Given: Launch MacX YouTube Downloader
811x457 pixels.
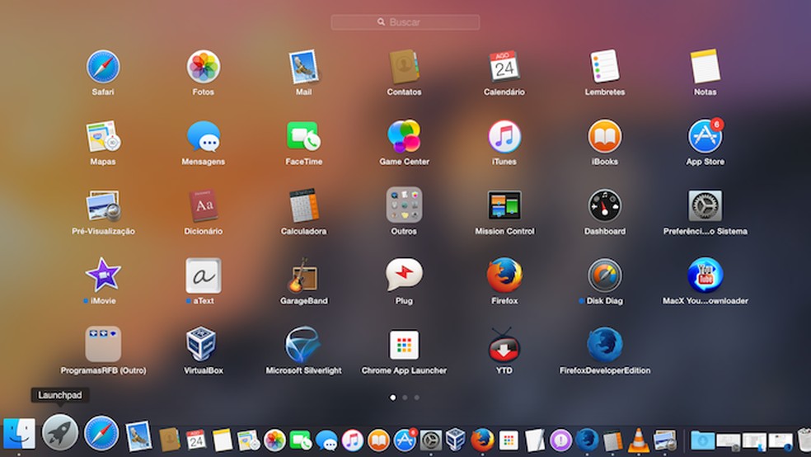Looking at the screenshot, I should point(705,276).
